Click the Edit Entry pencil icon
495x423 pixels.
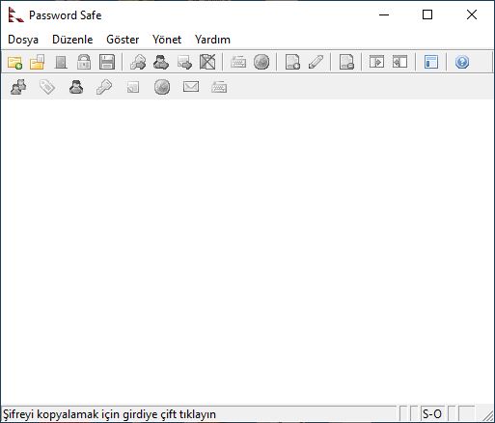click(x=316, y=62)
